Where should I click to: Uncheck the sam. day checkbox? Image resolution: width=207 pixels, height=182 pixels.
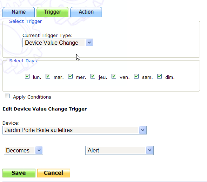point(136,76)
